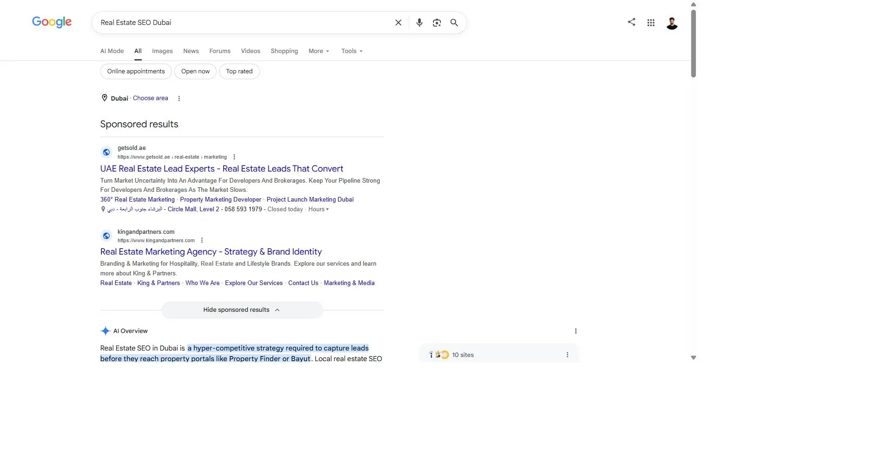The image size is (872, 452).
Task: Click the source favicons beside 10 sites
Action: coord(439,355)
